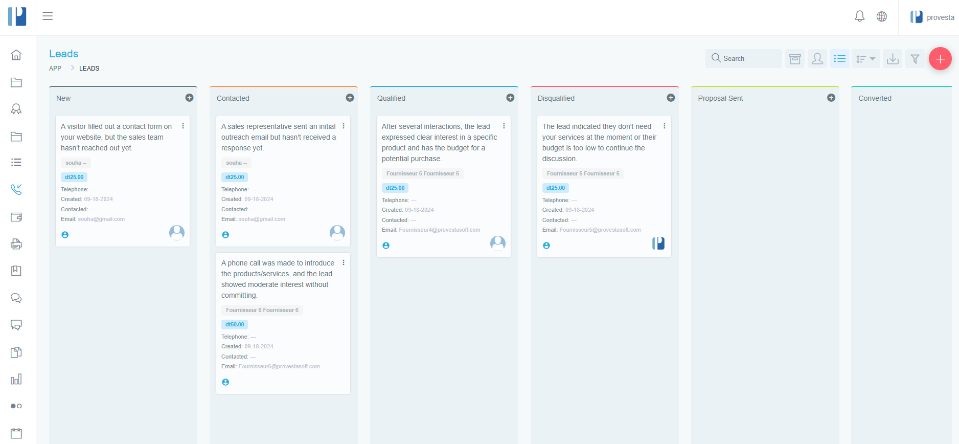Click APP in the breadcrumb
The image size is (959, 444).
click(55, 69)
